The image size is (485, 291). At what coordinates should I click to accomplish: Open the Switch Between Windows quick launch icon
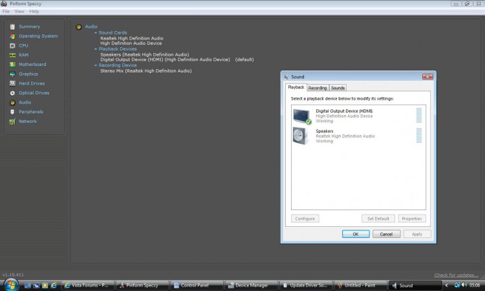click(36, 285)
